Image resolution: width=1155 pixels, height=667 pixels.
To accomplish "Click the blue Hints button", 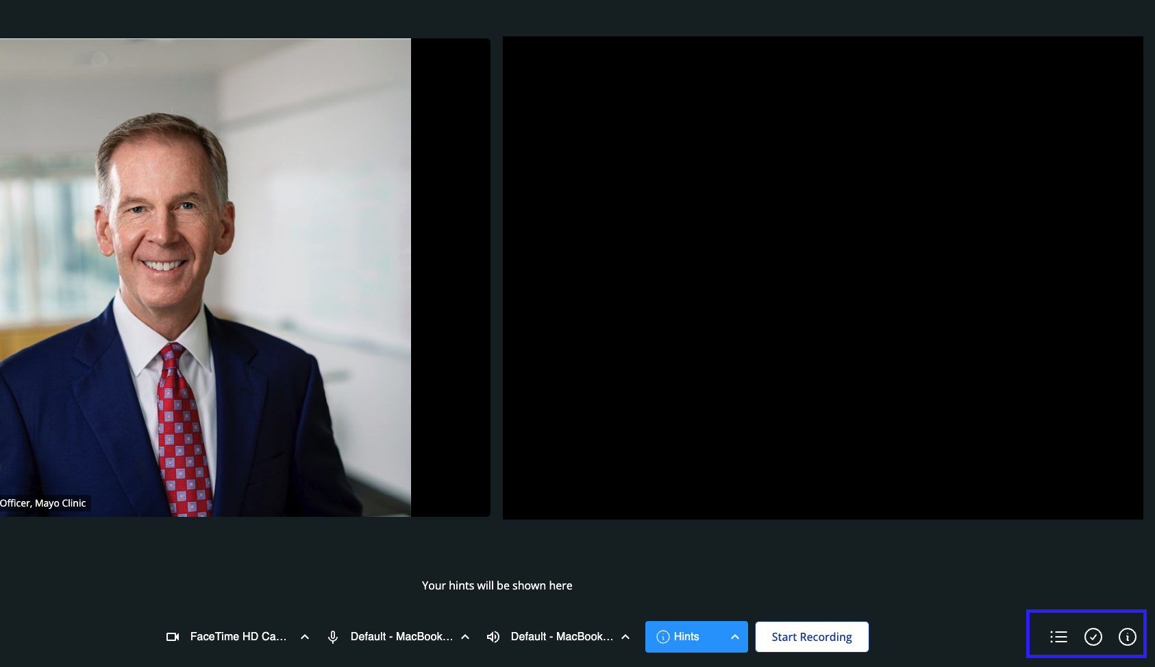I will pyautogui.click(x=678, y=637).
